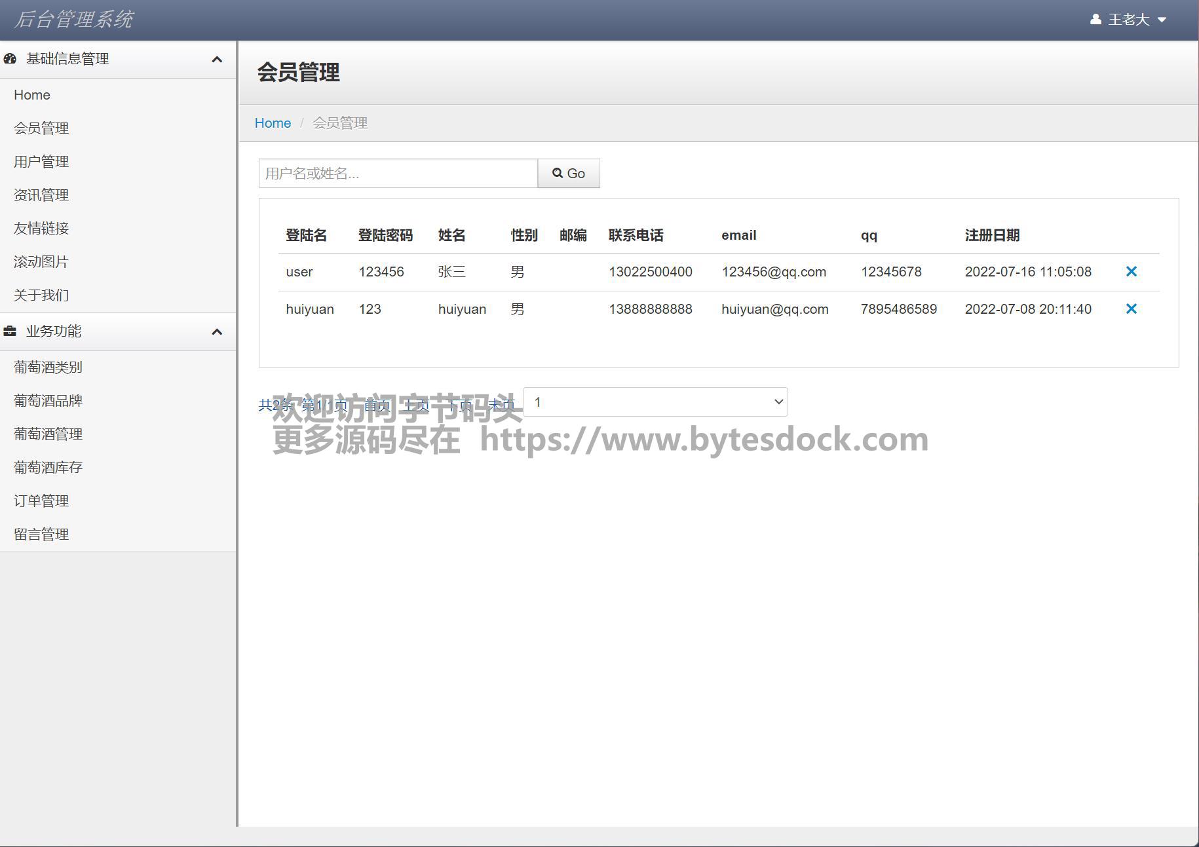Open the page number select box
This screenshot has height=847, width=1199.
(x=655, y=402)
